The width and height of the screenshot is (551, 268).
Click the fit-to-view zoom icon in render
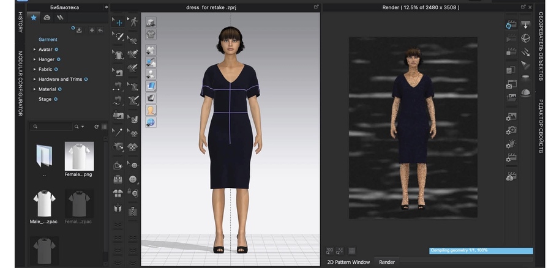(340, 250)
